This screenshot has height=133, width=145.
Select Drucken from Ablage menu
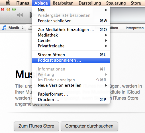coord(71,100)
